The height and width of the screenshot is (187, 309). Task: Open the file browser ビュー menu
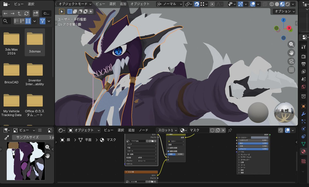point(19,4)
